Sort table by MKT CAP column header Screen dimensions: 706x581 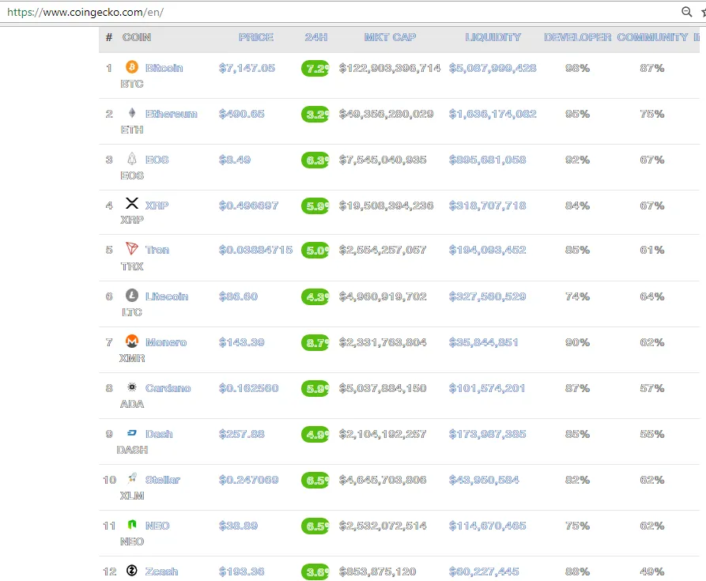click(390, 37)
